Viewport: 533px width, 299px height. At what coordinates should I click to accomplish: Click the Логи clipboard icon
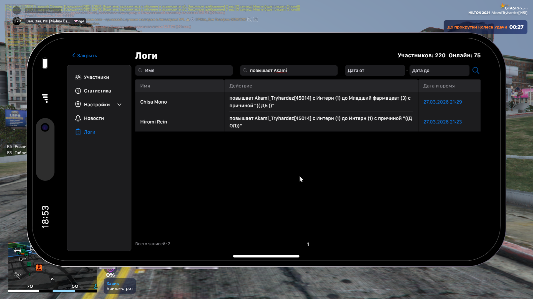pyautogui.click(x=78, y=132)
